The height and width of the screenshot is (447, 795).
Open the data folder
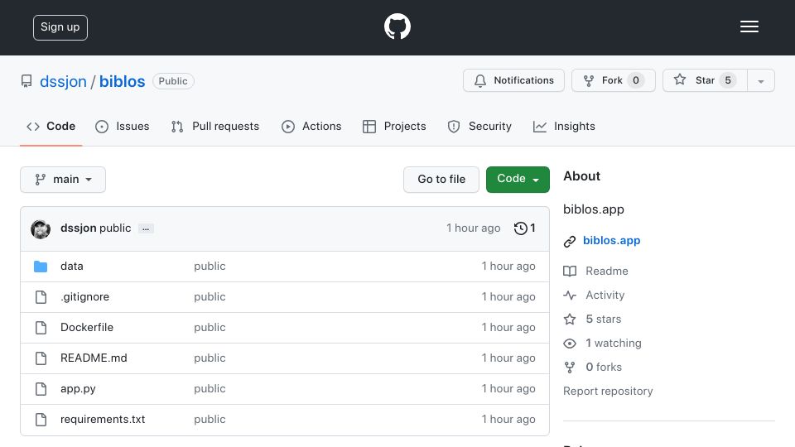pyautogui.click(x=71, y=267)
